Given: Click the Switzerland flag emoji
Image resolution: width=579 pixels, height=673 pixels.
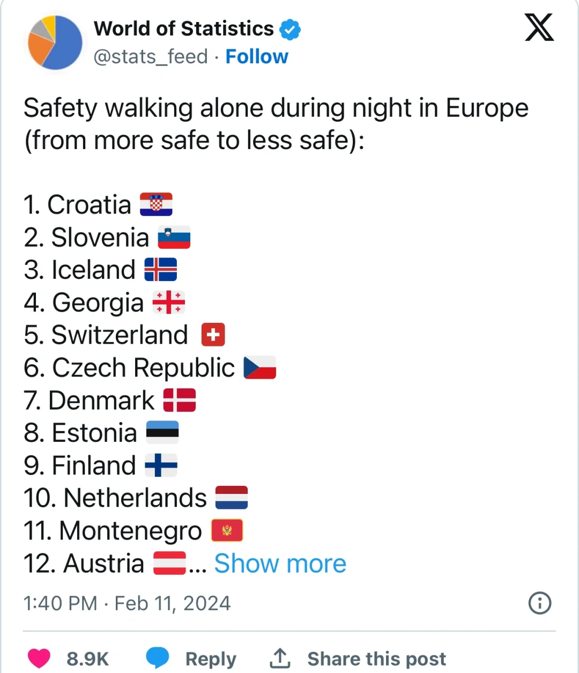Looking at the screenshot, I should [x=213, y=335].
